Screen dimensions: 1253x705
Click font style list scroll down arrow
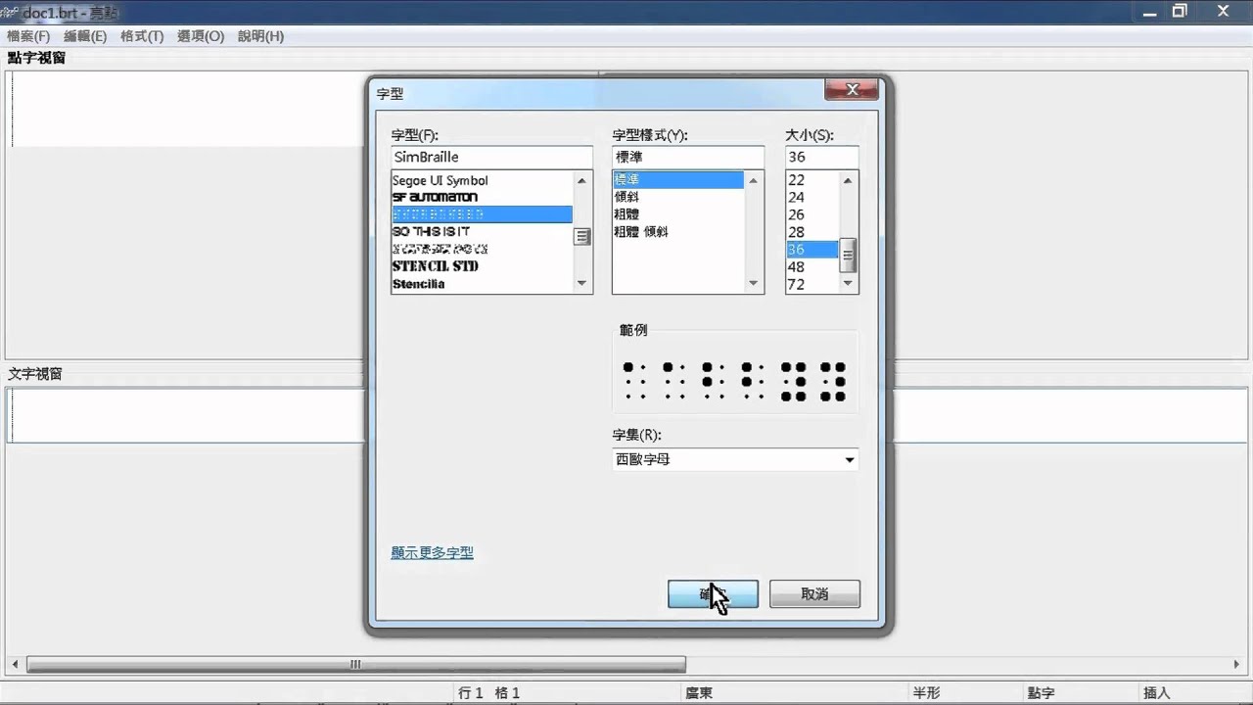tap(754, 284)
